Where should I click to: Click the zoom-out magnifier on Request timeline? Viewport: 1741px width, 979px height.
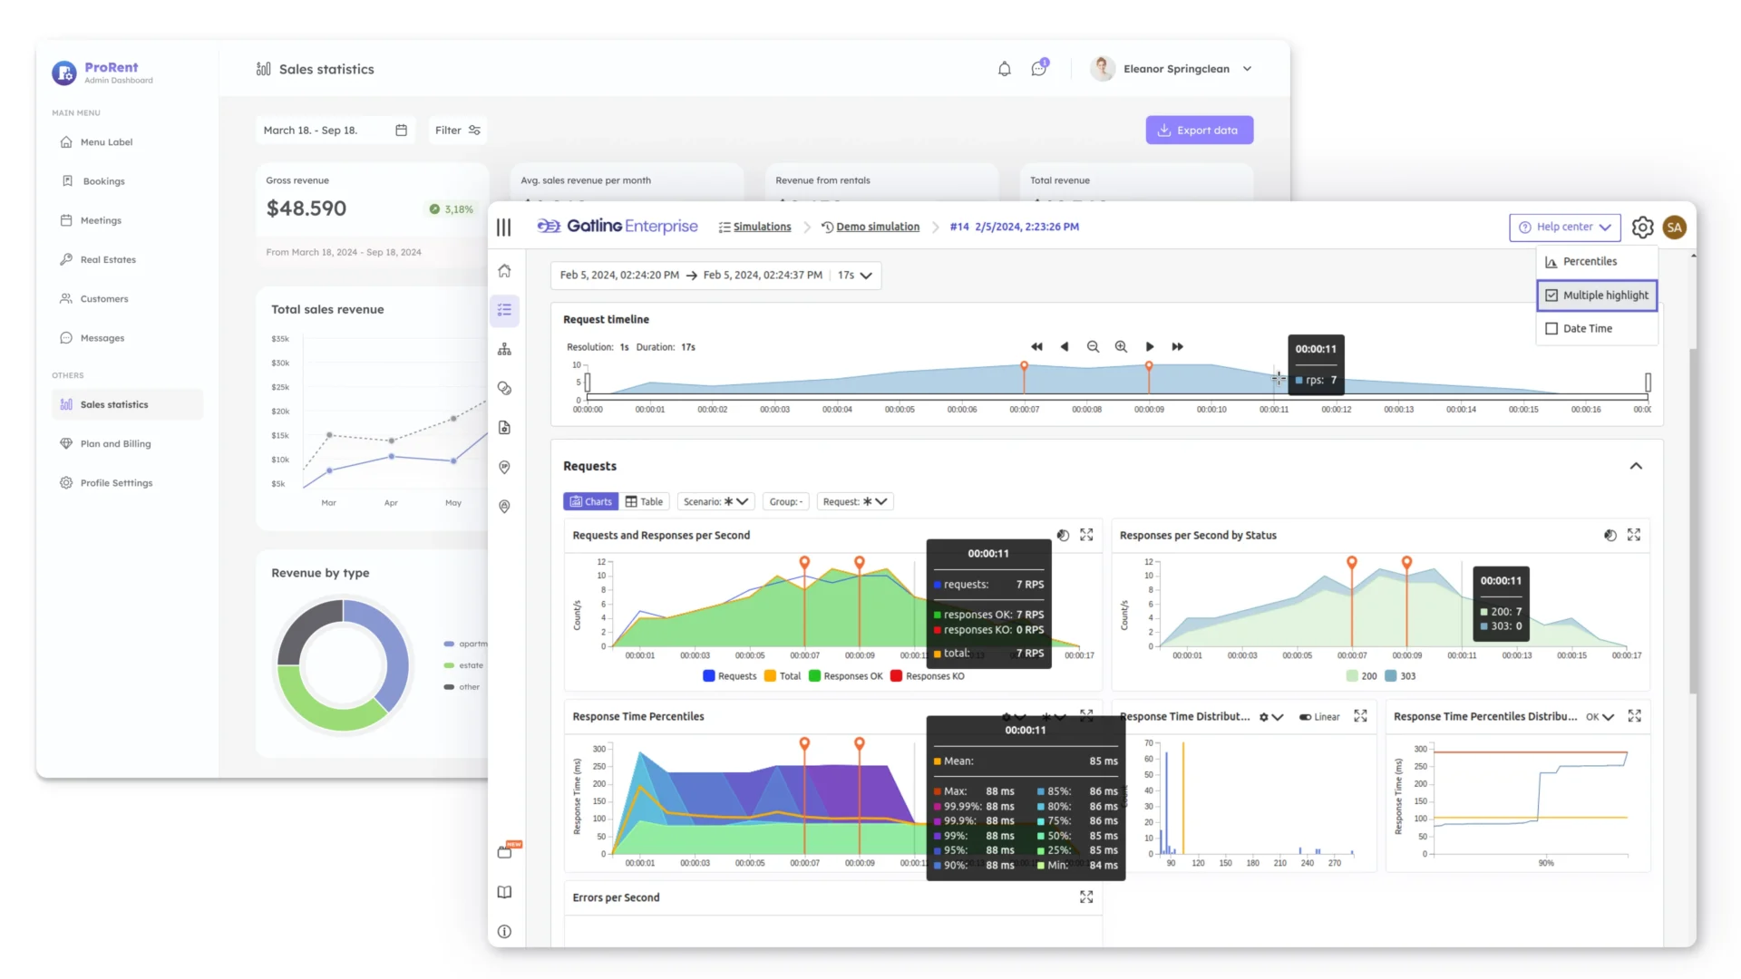pos(1094,346)
